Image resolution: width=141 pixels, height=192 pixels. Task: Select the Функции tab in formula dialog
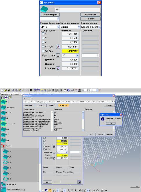(x=28, y=105)
